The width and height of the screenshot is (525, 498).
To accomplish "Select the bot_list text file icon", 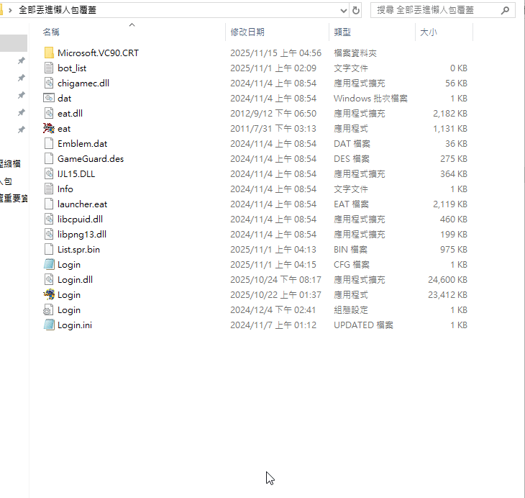I will point(49,68).
